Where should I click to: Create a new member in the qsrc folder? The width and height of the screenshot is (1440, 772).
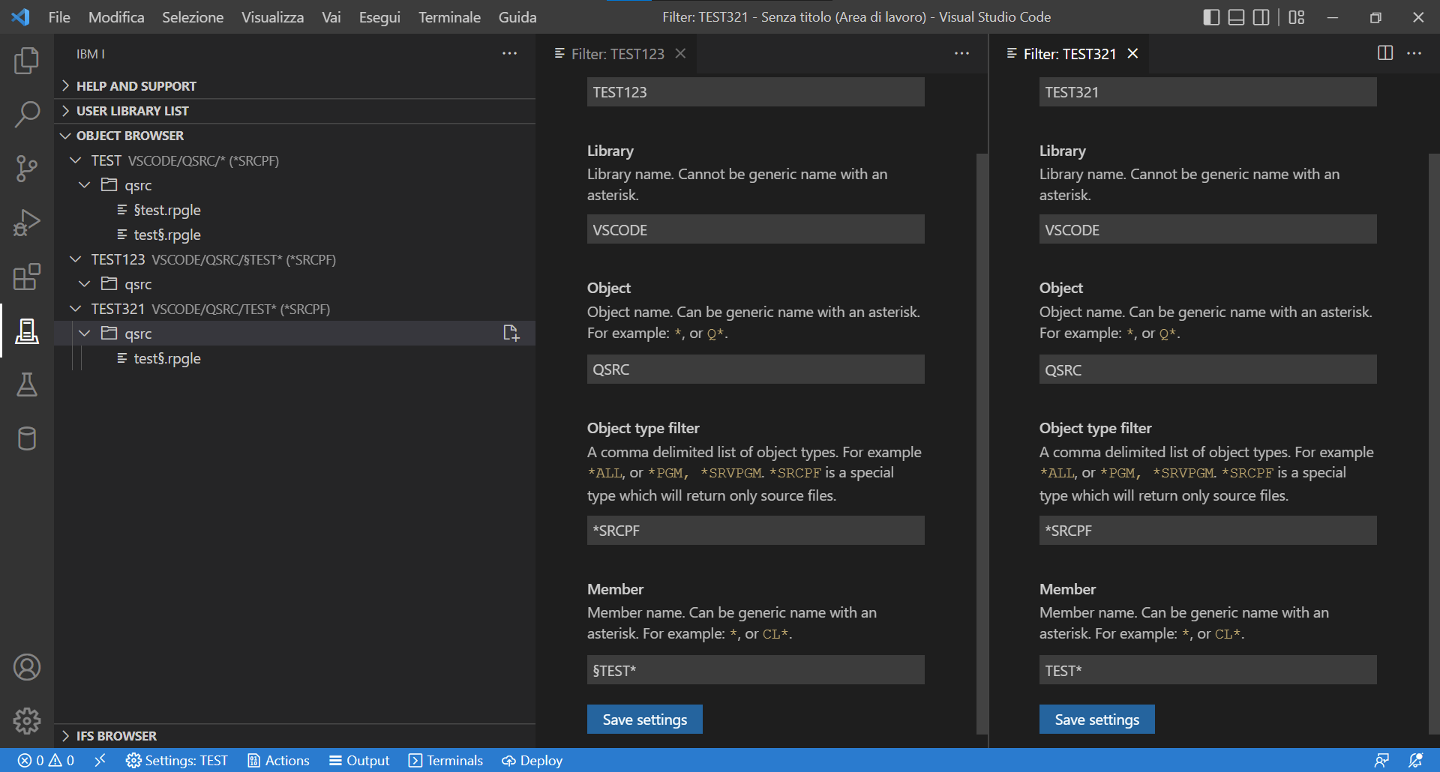[x=511, y=333]
